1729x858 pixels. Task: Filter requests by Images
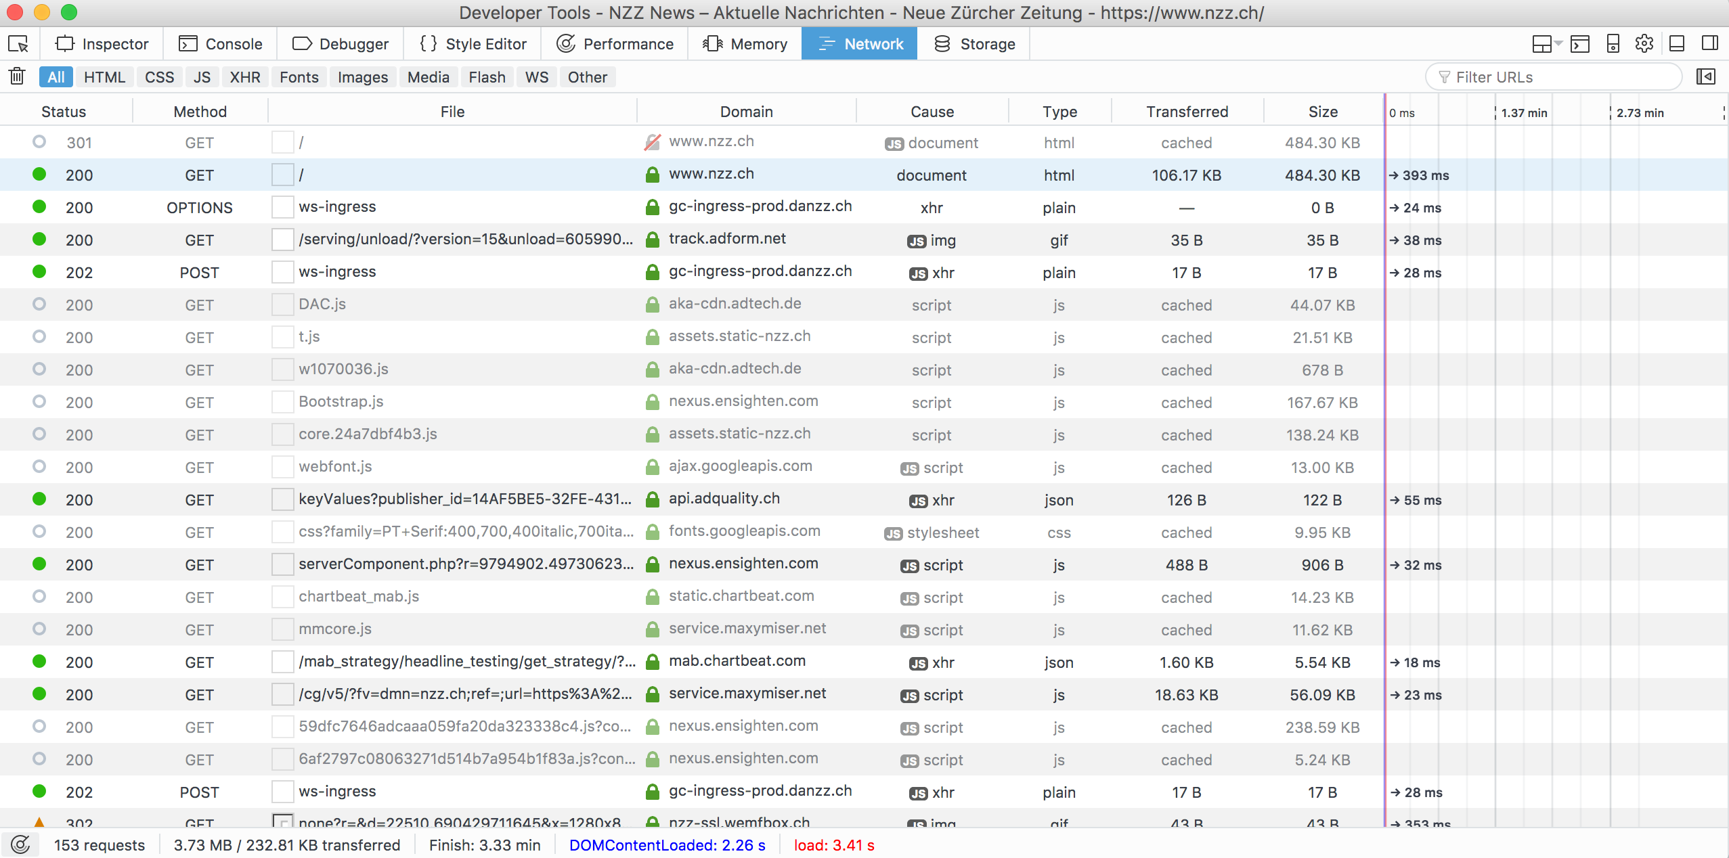pyautogui.click(x=363, y=77)
